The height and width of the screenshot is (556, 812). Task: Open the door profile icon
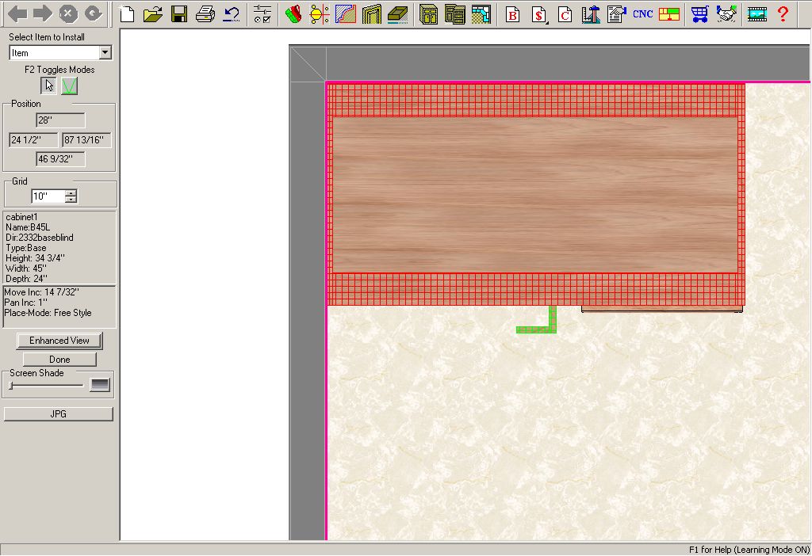pyautogui.click(x=372, y=14)
